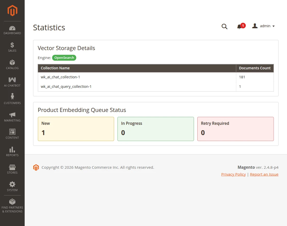Open the Marketing megaphone icon menu
Screen dimensions: 287x226
12,115
